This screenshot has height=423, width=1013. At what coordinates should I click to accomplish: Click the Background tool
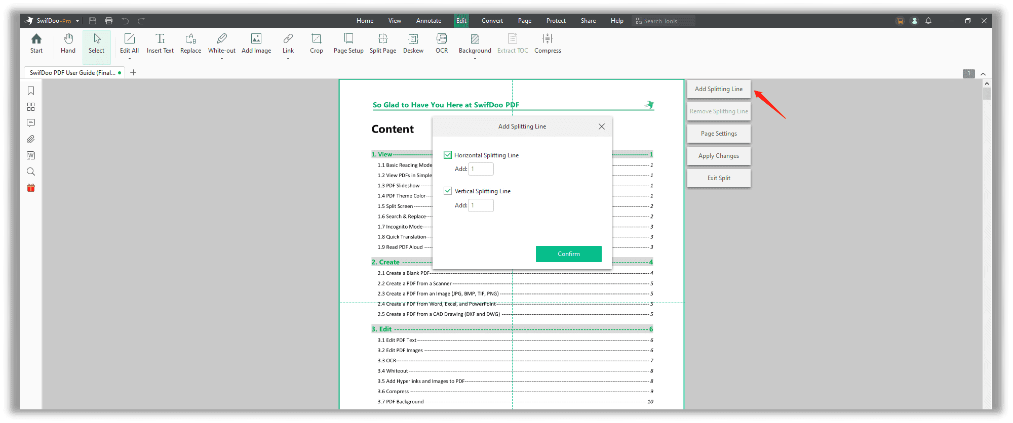(475, 44)
